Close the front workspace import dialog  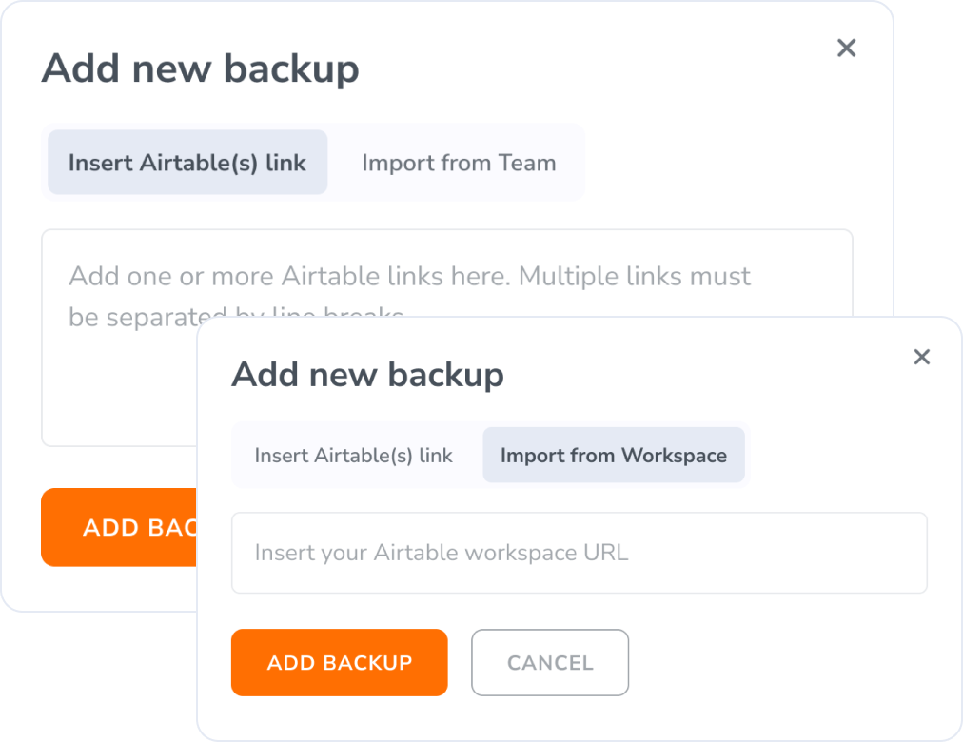(x=921, y=357)
